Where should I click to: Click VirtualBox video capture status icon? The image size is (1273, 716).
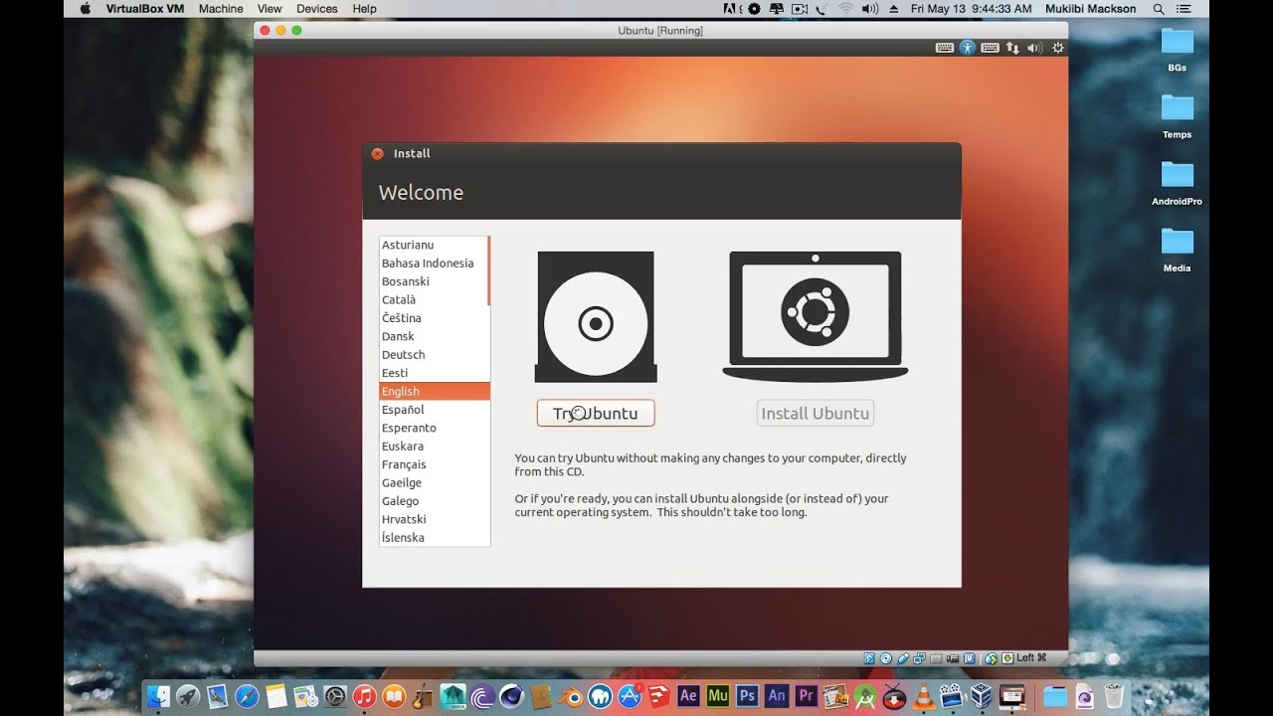(x=953, y=658)
